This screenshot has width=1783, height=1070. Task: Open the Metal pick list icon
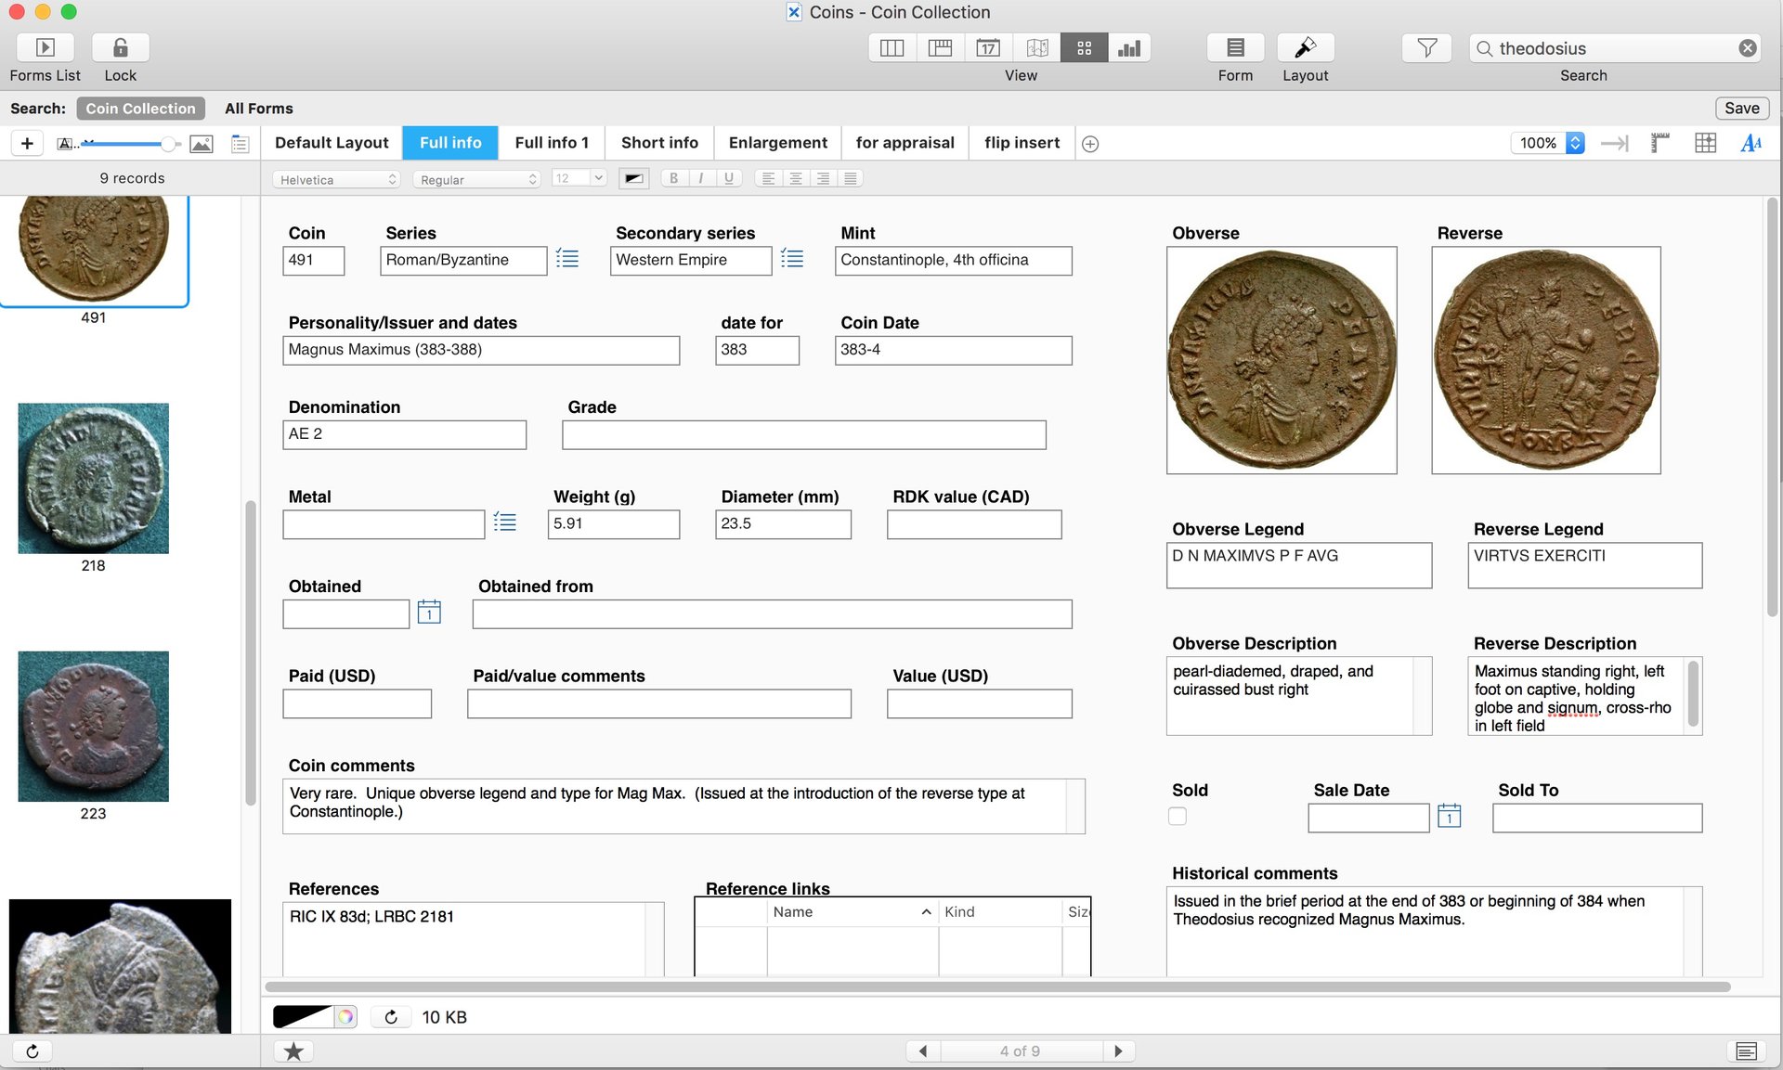[x=504, y=522]
